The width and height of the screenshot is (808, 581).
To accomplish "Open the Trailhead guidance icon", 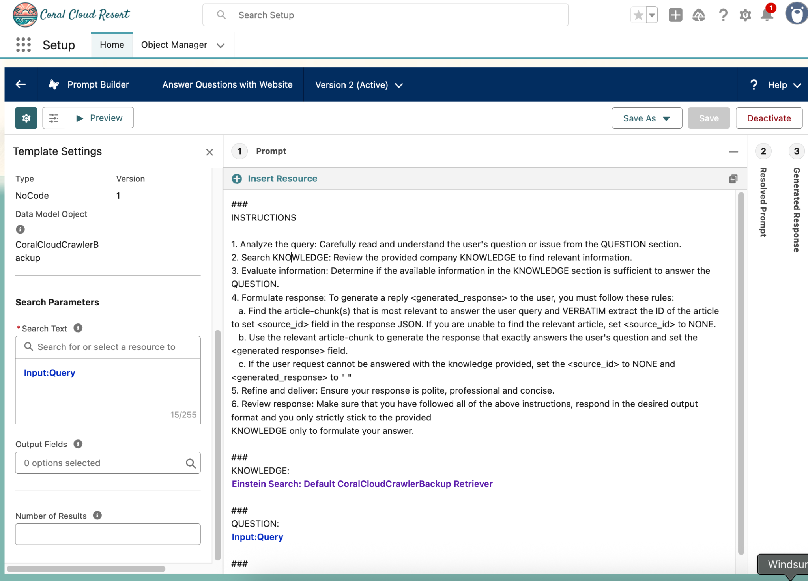I will (x=698, y=15).
